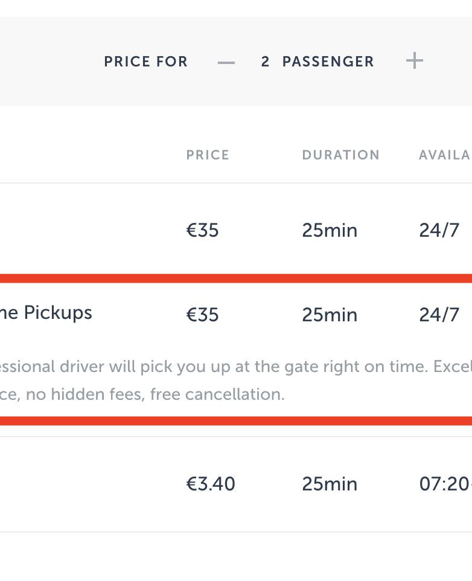The width and height of the screenshot is (472, 581).
Task: Click the PRICE FOR label
Action: (145, 62)
